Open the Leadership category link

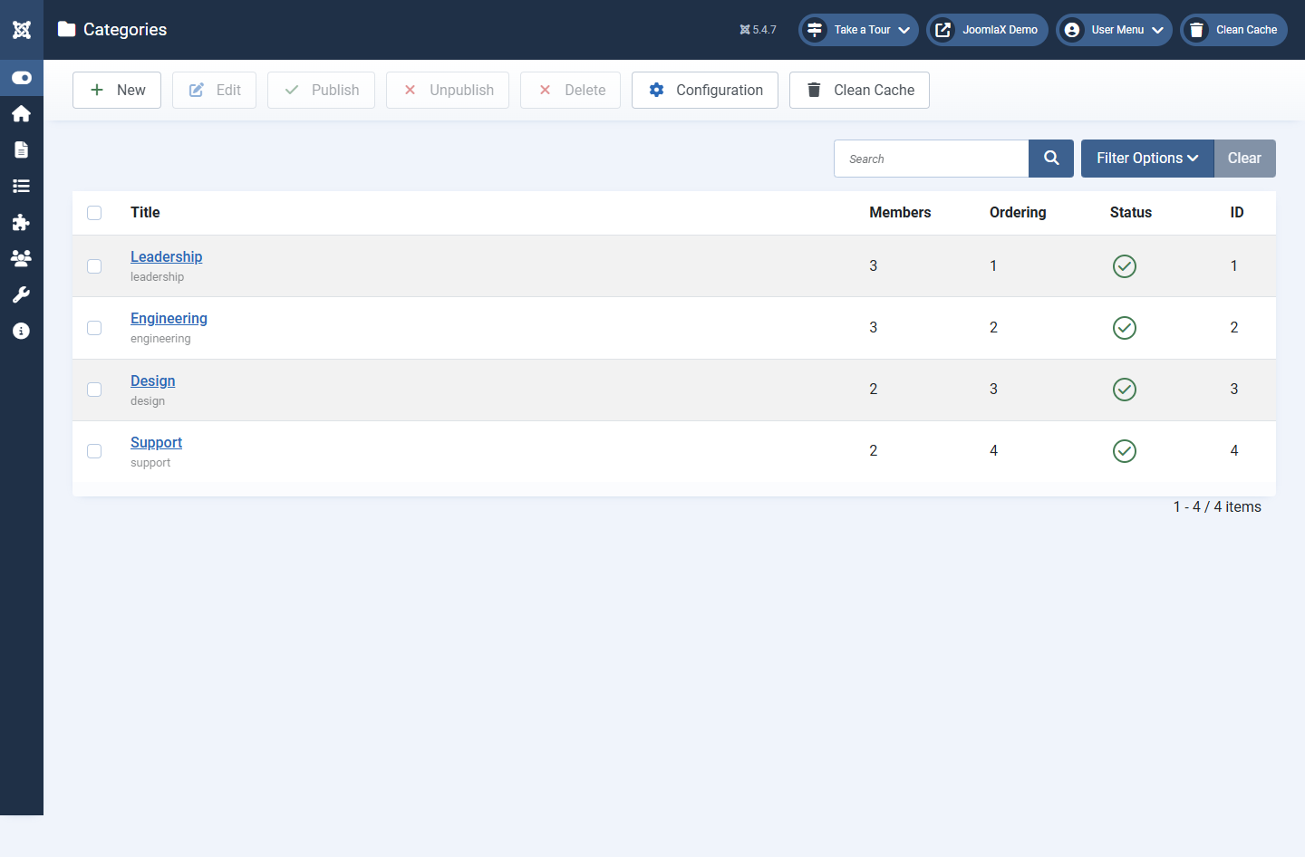point(166,256)
